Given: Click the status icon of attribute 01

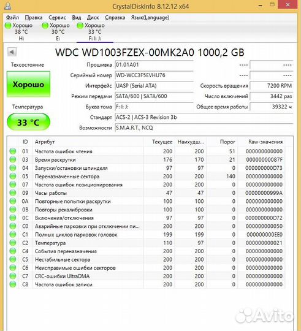Looking at the screenshot, I should pyautogui.click(x=13, y=151).
